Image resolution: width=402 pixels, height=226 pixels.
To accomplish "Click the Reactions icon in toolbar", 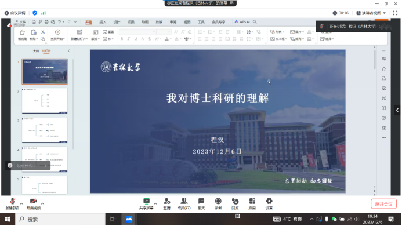I will click(235, 204).
